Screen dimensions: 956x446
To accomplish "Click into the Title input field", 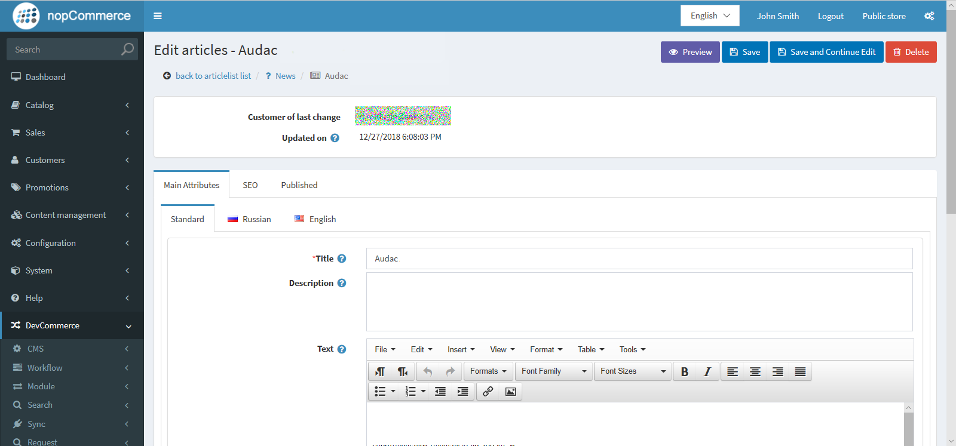I will point(639,259).
